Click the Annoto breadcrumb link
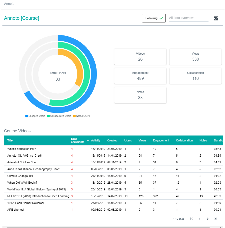The height and width of the screenshot is (228, 225). pyautogui.click(x=9, y=4)
